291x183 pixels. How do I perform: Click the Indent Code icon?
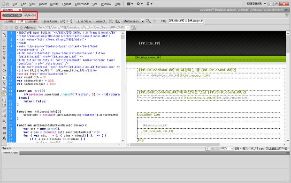point(4,128)
